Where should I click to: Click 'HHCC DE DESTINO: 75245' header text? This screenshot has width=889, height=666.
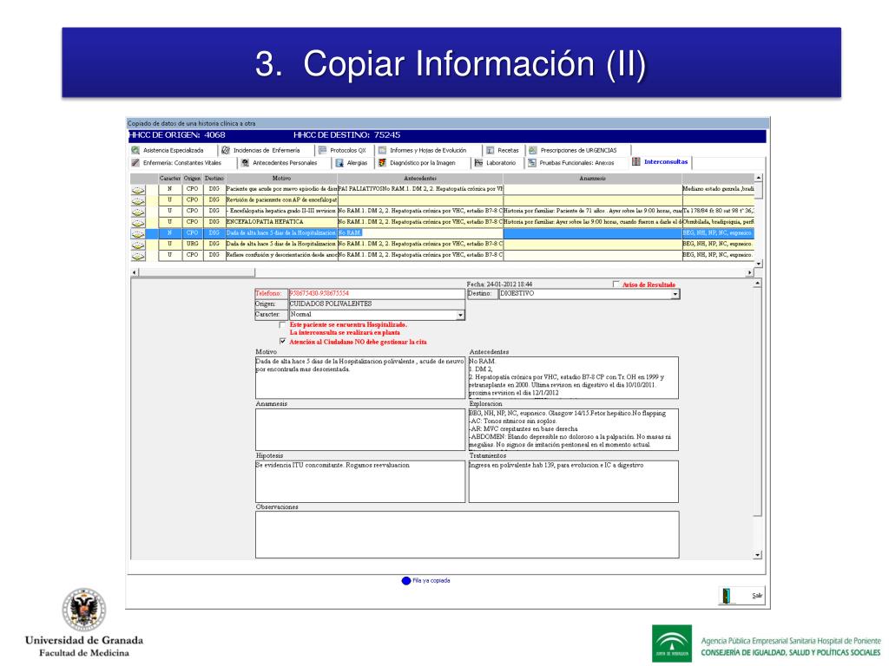tap(346, 135)
